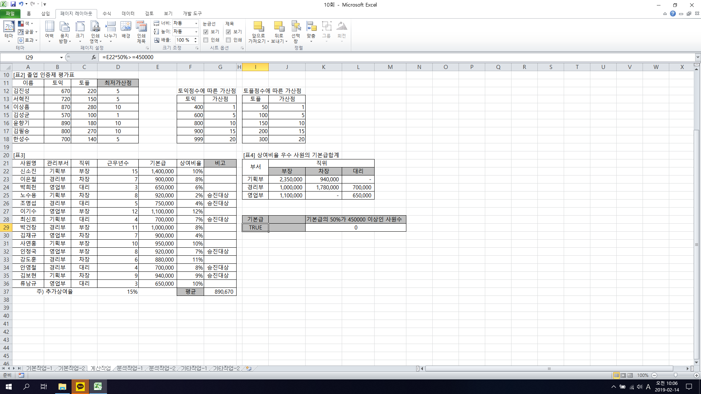
Task: Uncheck the 눈금선 (Gridlines) 보기 checkbox
Action: [206, 32]
